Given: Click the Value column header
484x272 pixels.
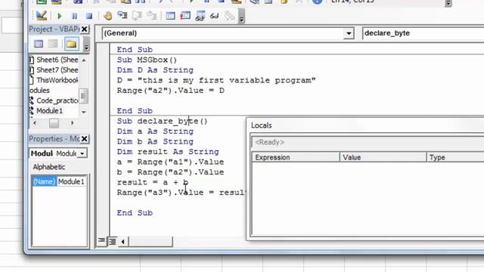Looking at the screenshot, I should point(383,157).
